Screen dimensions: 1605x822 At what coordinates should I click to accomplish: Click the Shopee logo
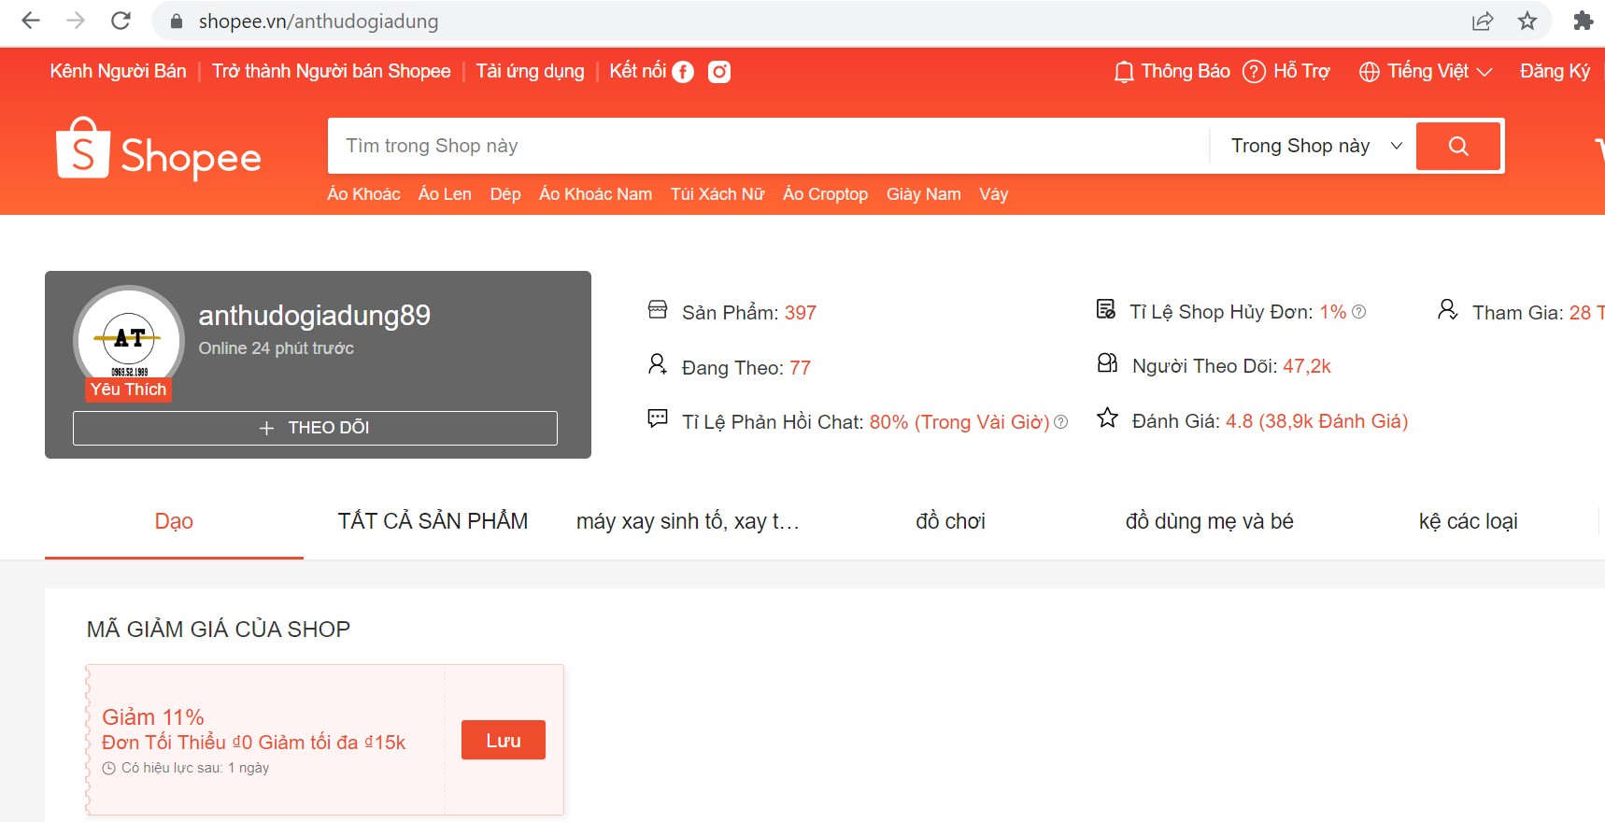point(159,149)
